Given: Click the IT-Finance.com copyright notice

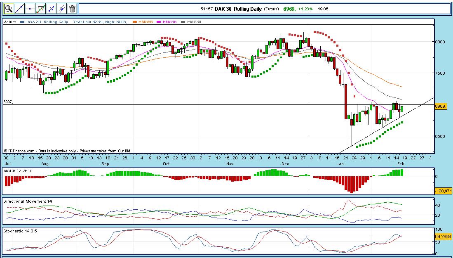Looking at the screenshot, I should click(67, 151).
